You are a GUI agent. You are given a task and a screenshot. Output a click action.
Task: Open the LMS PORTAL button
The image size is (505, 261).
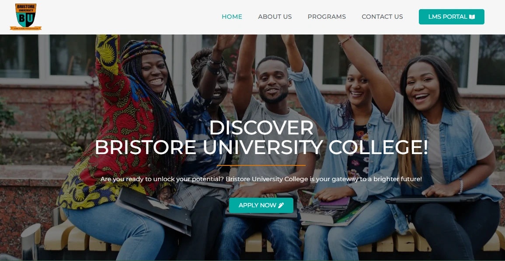[452, 17]
